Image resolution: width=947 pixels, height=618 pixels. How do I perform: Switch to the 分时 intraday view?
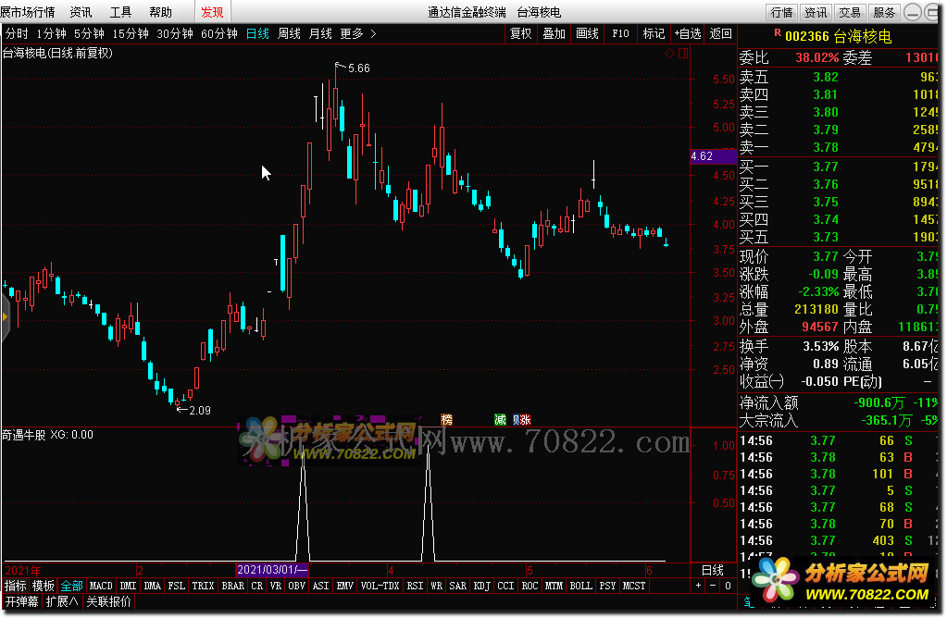click(17, 34)
